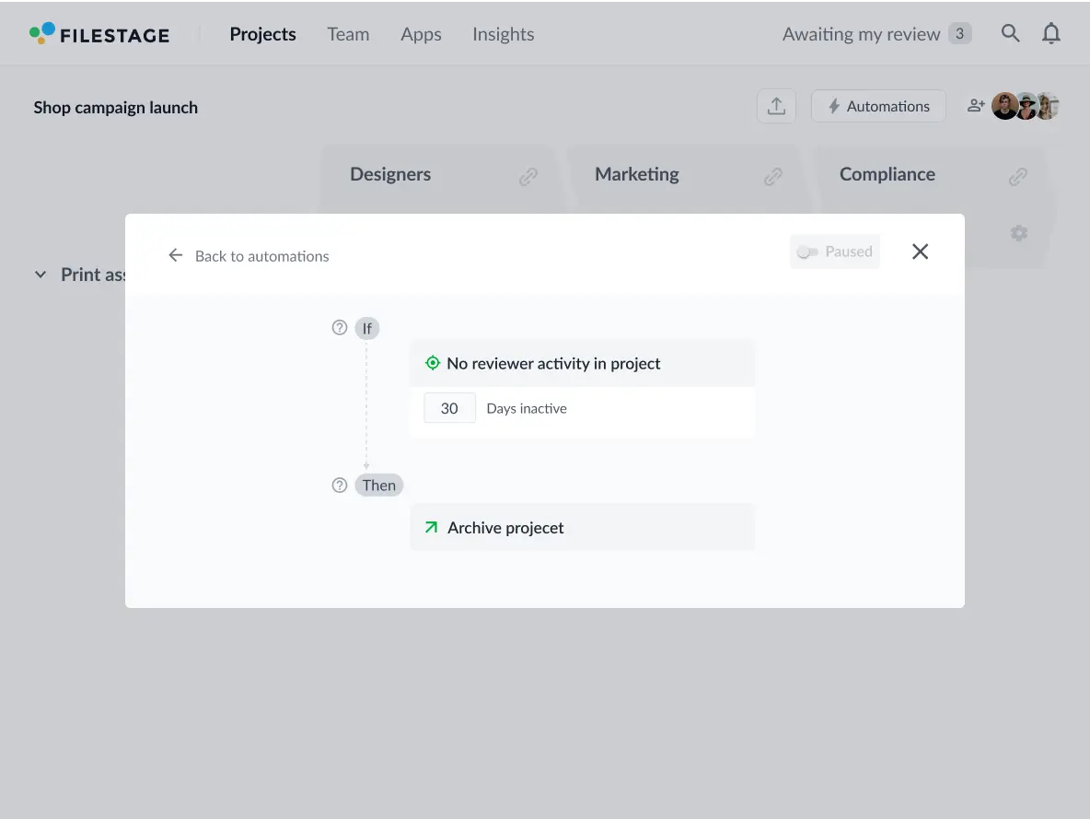Click the link icon on the Designers column
Image resolution: width=1090 pixels, height=819 pixels.
click(528, 175)
